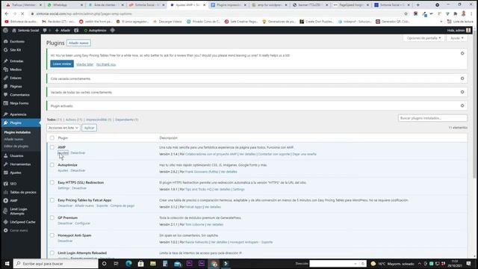Toggle the select-all plugins checkbox in header
The width and height of the screenshot is (478, 269).
(x=52, y=137)
